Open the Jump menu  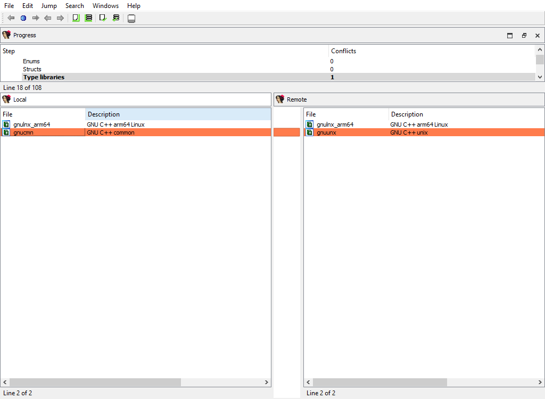coord(49,6)
